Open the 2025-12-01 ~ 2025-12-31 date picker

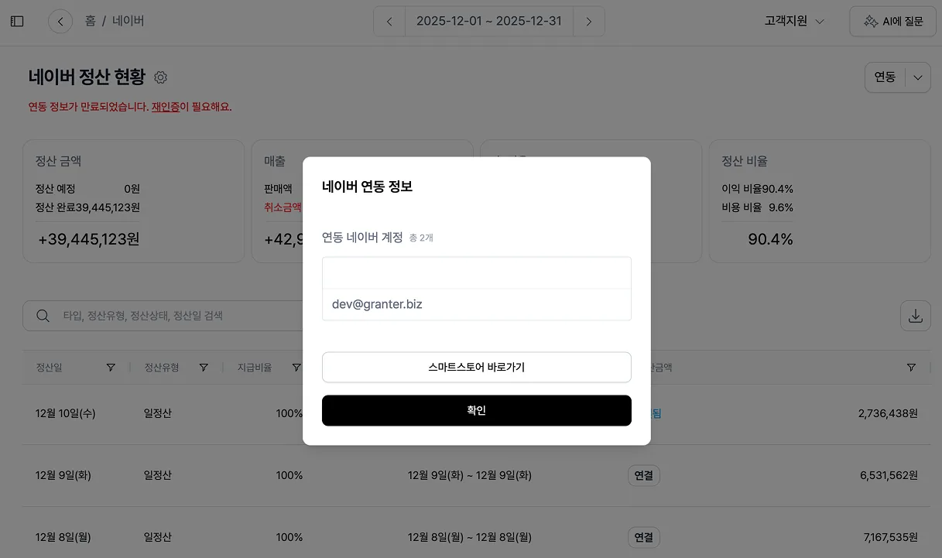pos(489,22)
